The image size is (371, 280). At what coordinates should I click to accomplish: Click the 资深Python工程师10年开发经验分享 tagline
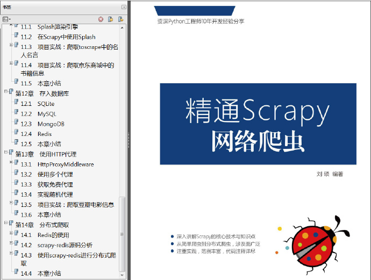(201, 21)
